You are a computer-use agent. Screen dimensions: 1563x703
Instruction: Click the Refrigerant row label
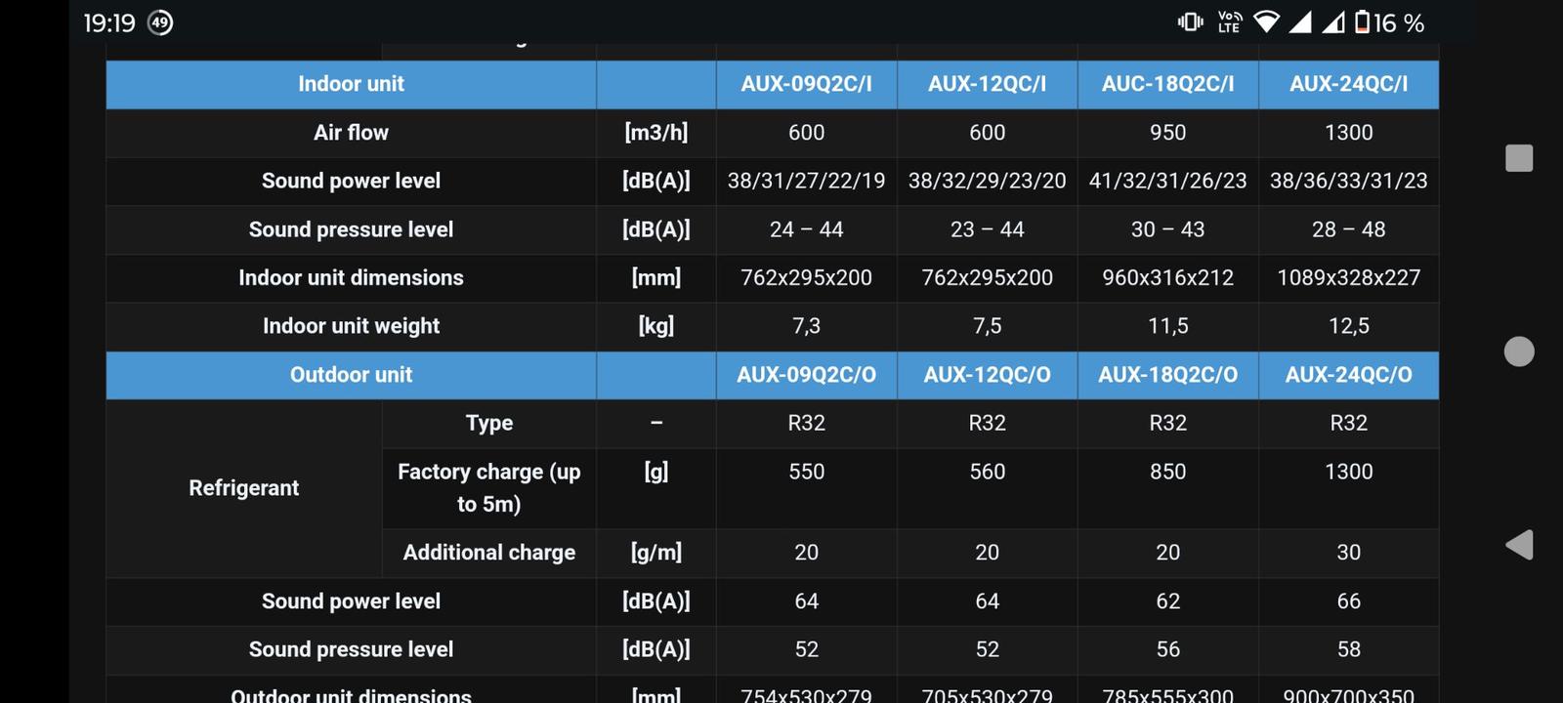point(243,488)
